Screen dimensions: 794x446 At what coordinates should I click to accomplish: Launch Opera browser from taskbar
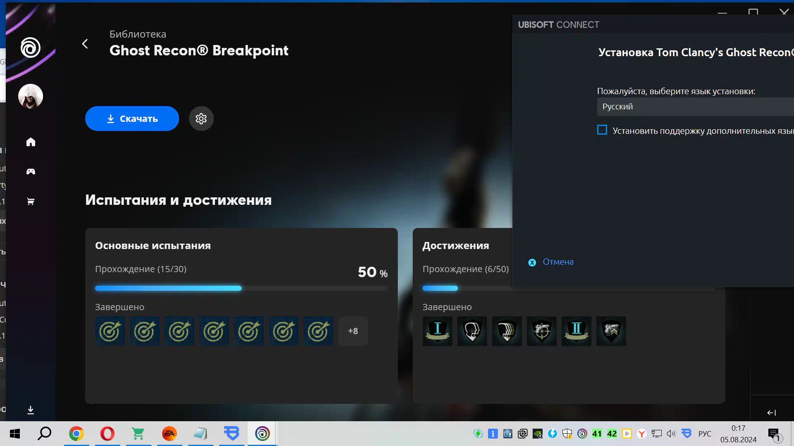tap(108, 434)
